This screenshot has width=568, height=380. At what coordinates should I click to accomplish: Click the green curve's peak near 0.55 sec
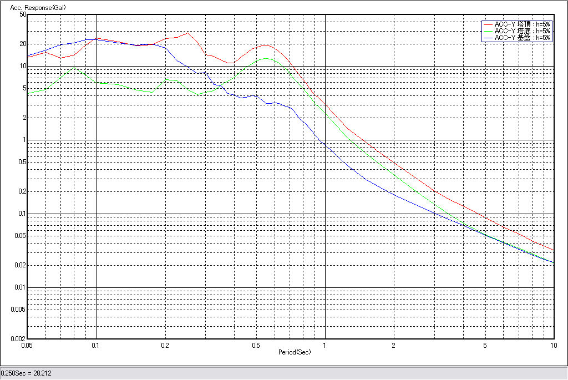tap(266, 58)
